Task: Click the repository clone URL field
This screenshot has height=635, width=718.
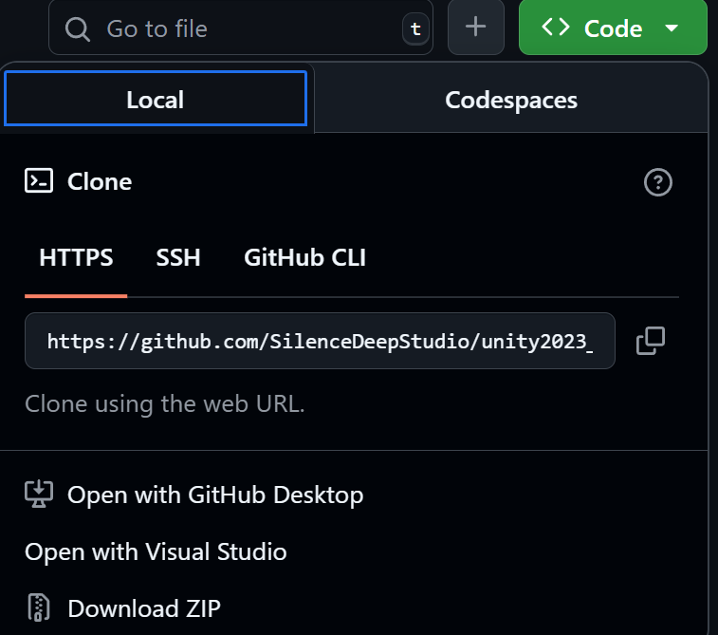Action: (320, 341)
